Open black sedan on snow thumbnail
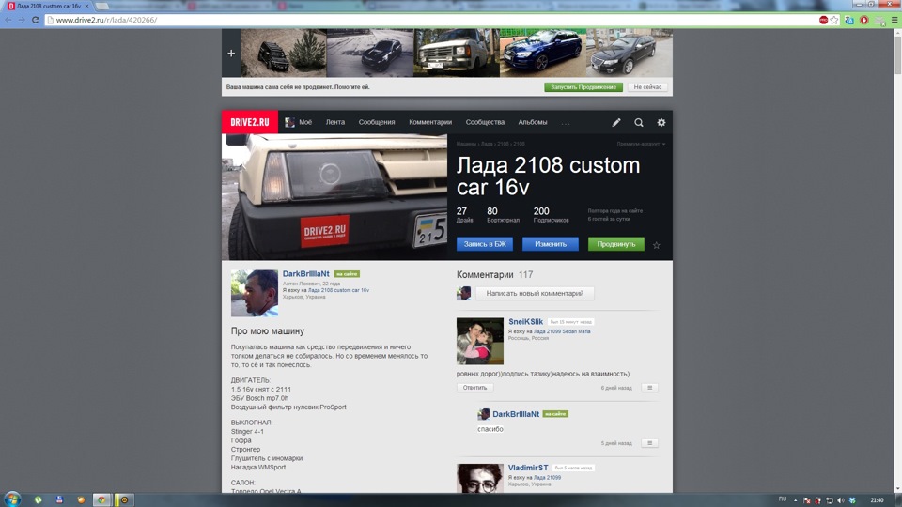 pos(370,53)
